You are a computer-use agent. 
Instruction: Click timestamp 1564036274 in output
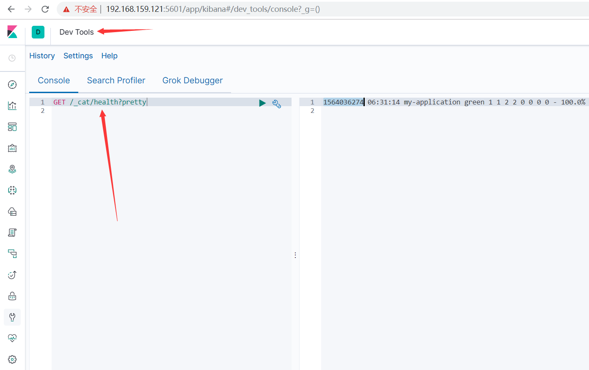click(343, 102)
